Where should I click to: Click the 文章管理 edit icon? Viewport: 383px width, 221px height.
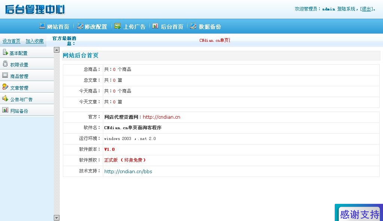(x=5, y=87)
